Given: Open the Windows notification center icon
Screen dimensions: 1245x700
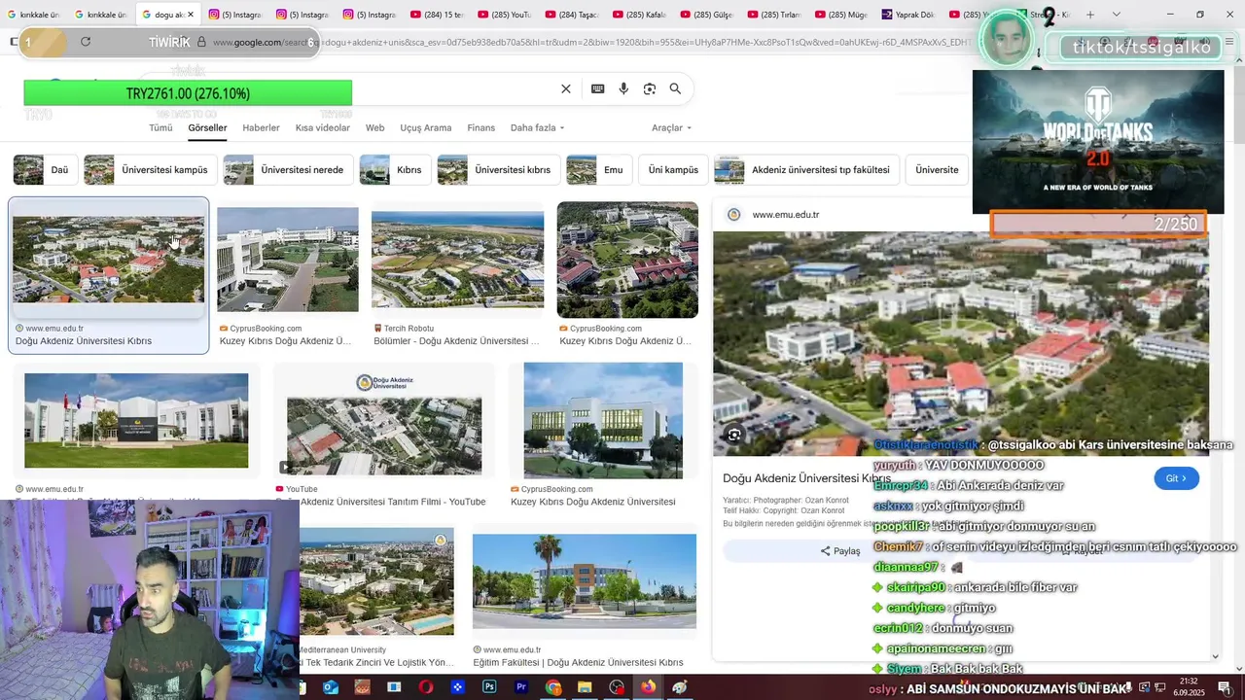Looking at the screenshot, I should click(1224, 687).
